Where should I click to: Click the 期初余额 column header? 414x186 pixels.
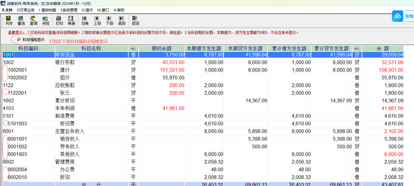click(162, 49)
